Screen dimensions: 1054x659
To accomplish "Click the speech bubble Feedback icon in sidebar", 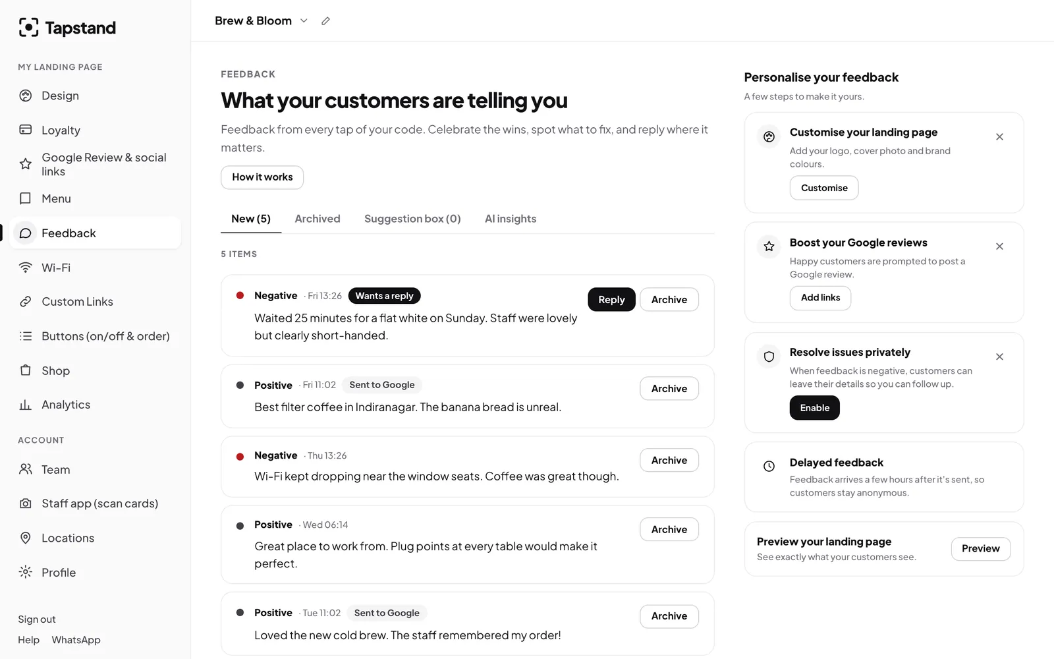I will pyautogui.click(x=26, y=233).
